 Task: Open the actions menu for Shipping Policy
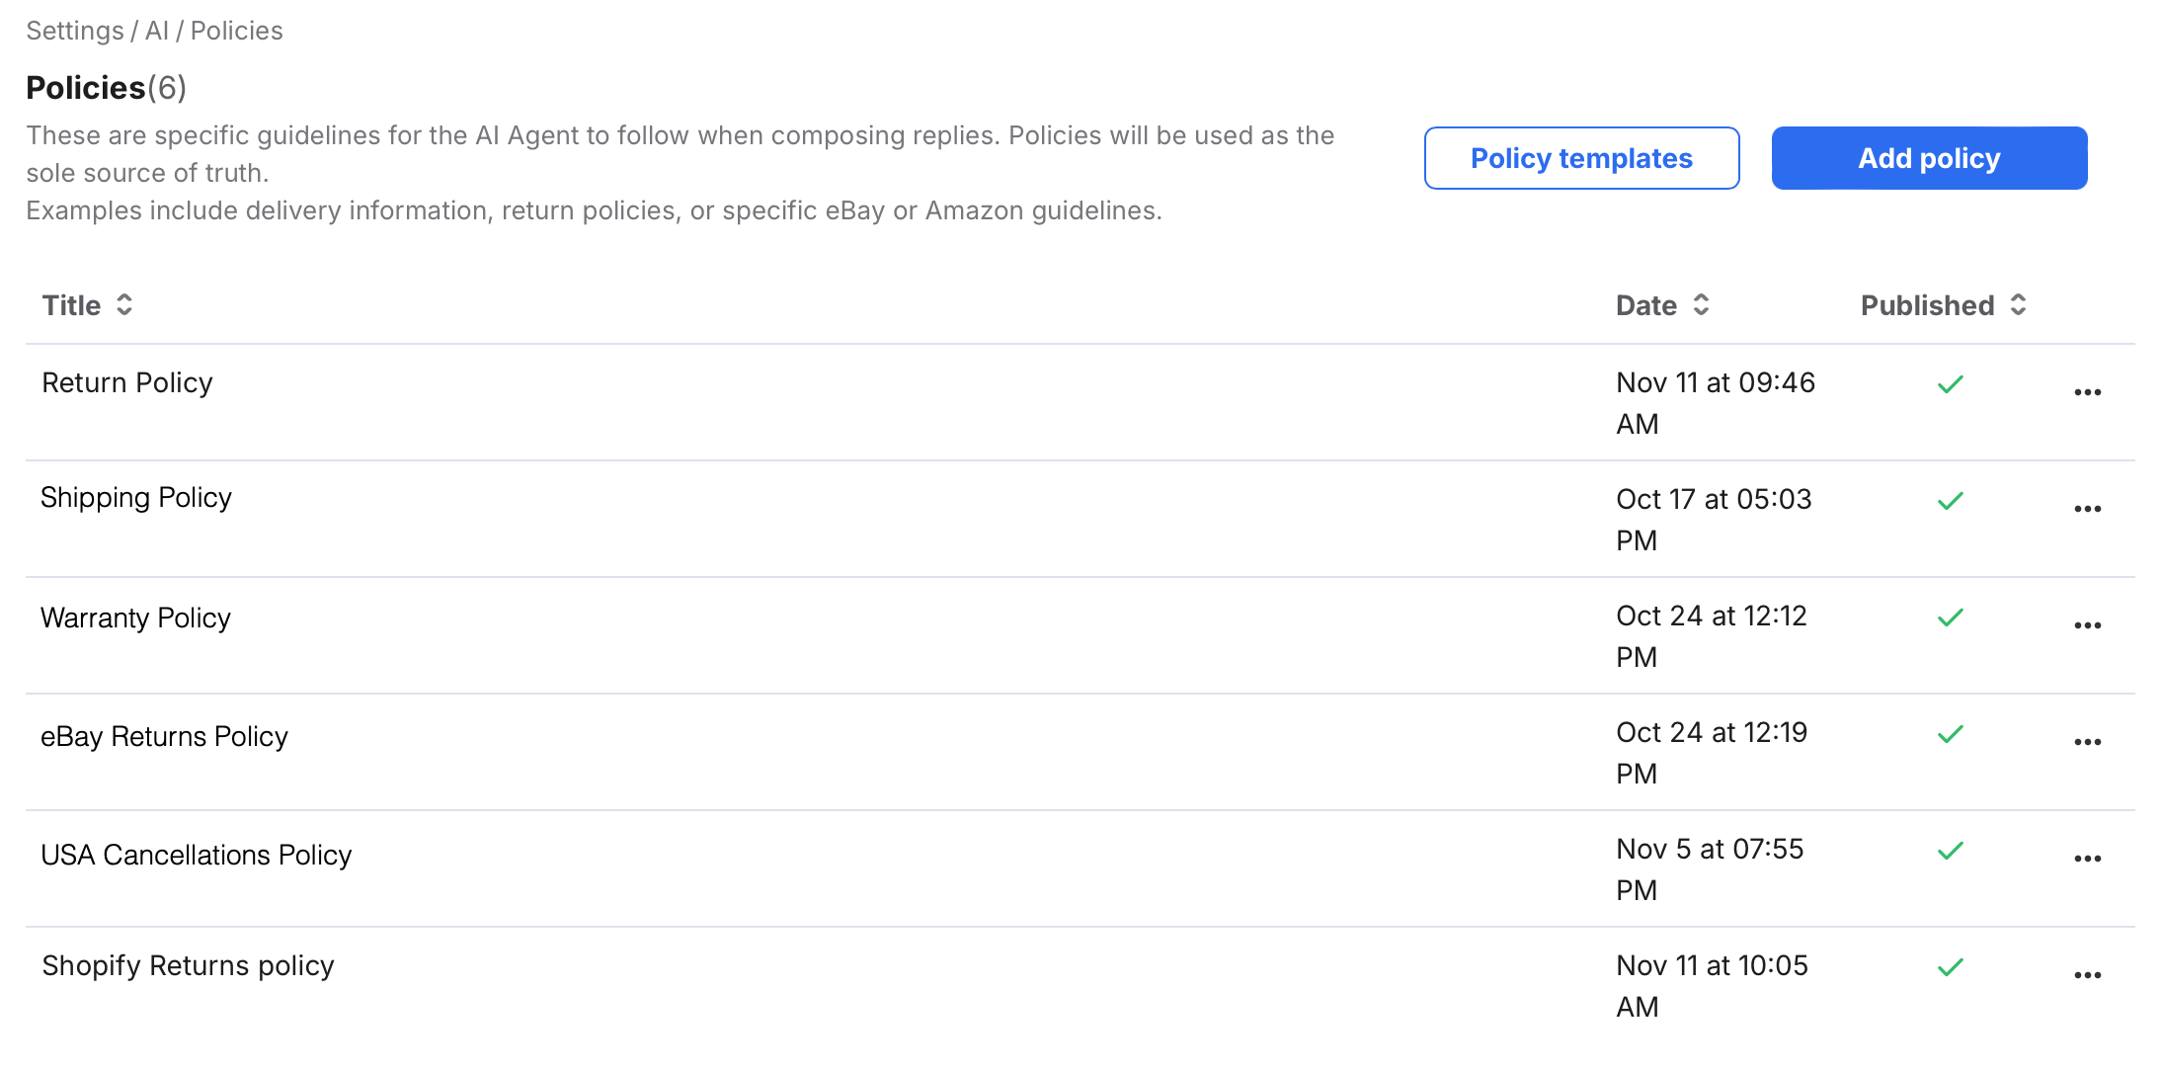pos(2087,508)
